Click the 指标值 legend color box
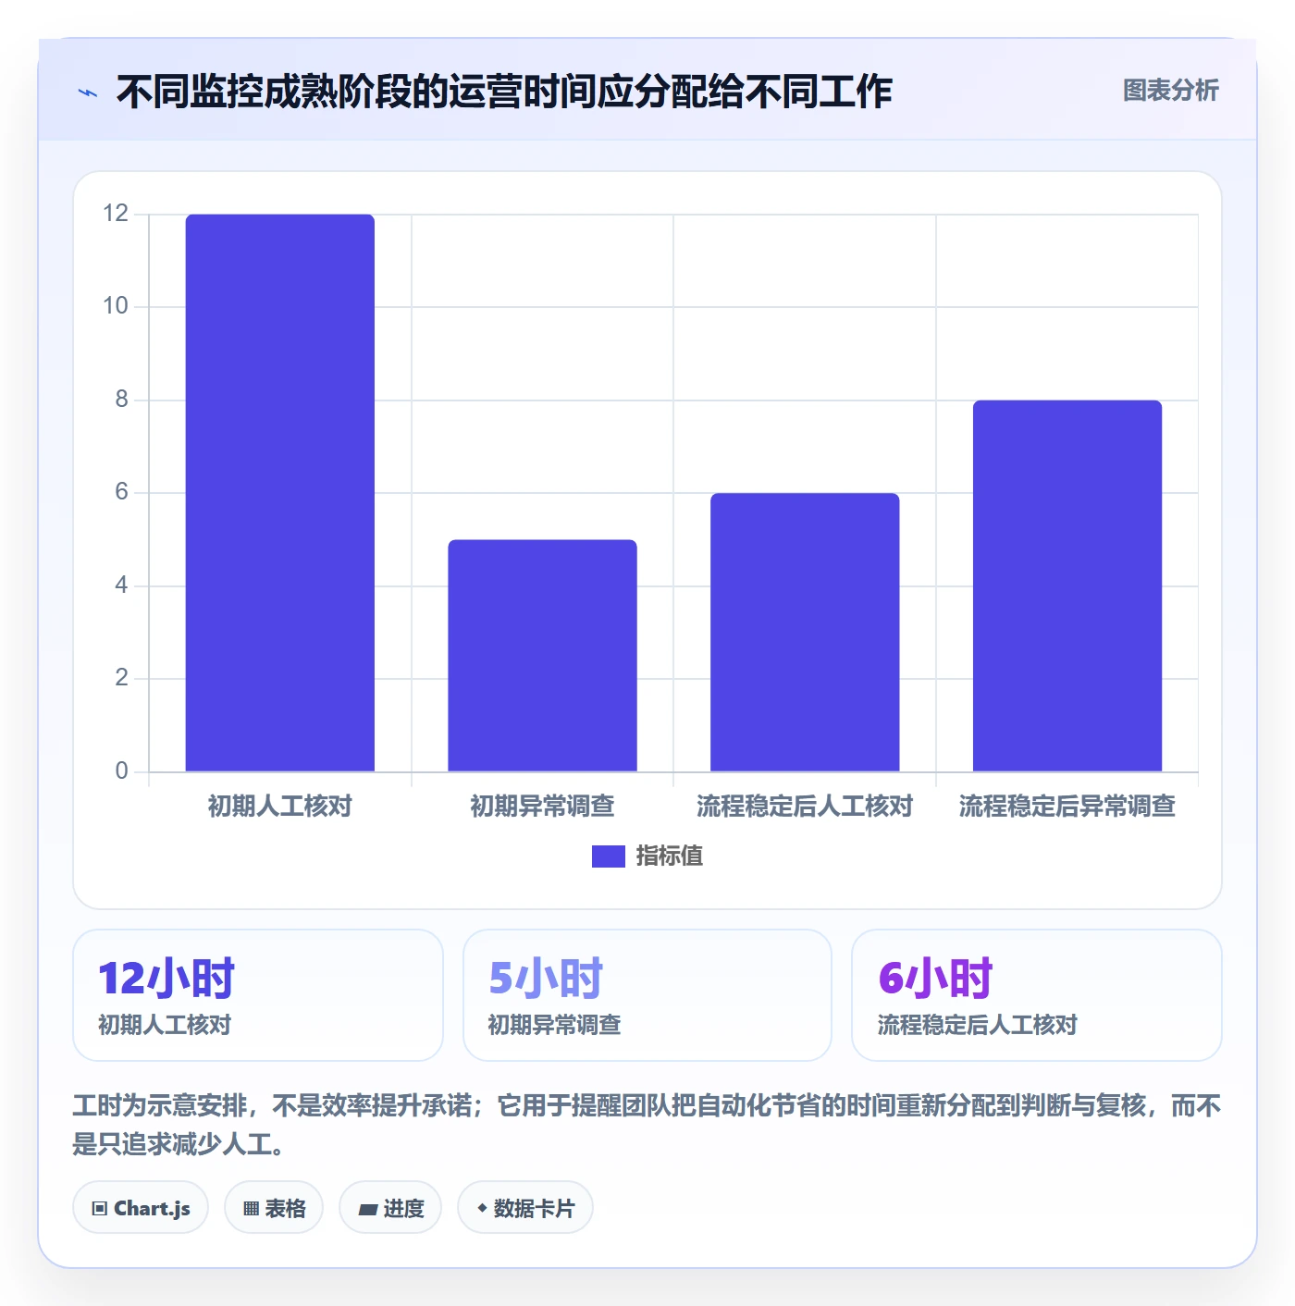 click(x=609, y=856)
